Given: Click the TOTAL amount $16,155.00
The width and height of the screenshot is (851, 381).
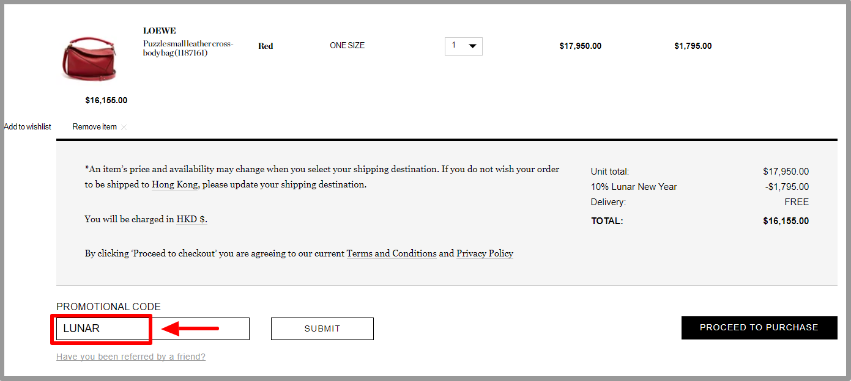Looking at the screenshot, I should point(786,221).
